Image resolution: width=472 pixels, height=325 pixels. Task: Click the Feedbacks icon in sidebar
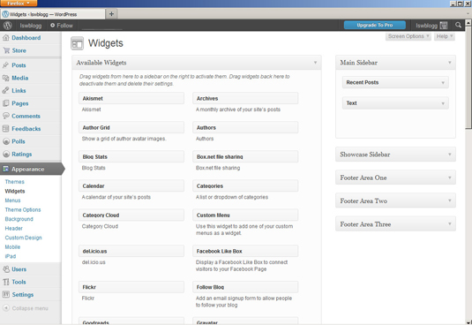[5, 129]
